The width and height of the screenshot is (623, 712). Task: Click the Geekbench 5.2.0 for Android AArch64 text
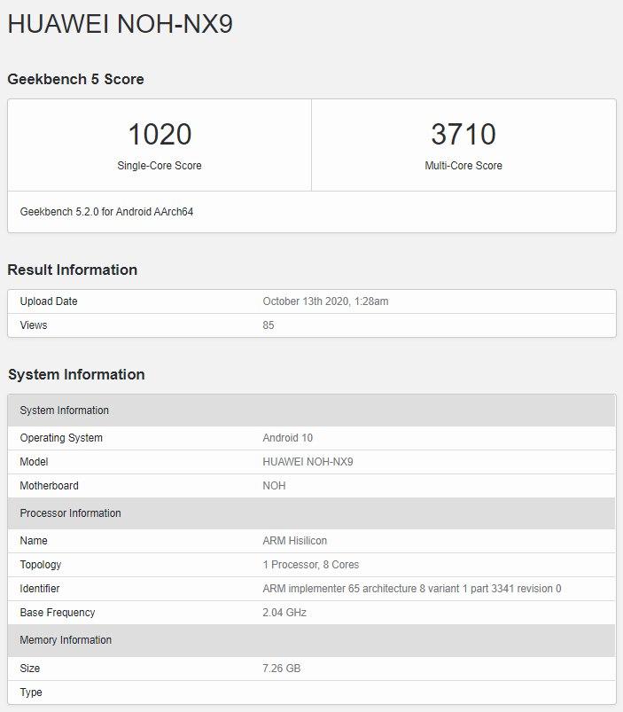[106, 212]
